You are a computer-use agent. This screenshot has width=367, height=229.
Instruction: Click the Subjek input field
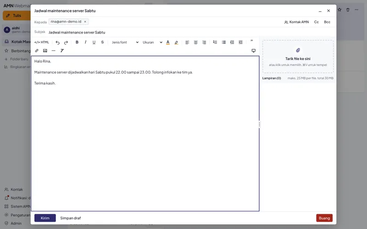point(191,32)
